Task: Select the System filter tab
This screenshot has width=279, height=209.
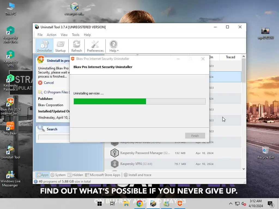Action: (x=58, y=175)
